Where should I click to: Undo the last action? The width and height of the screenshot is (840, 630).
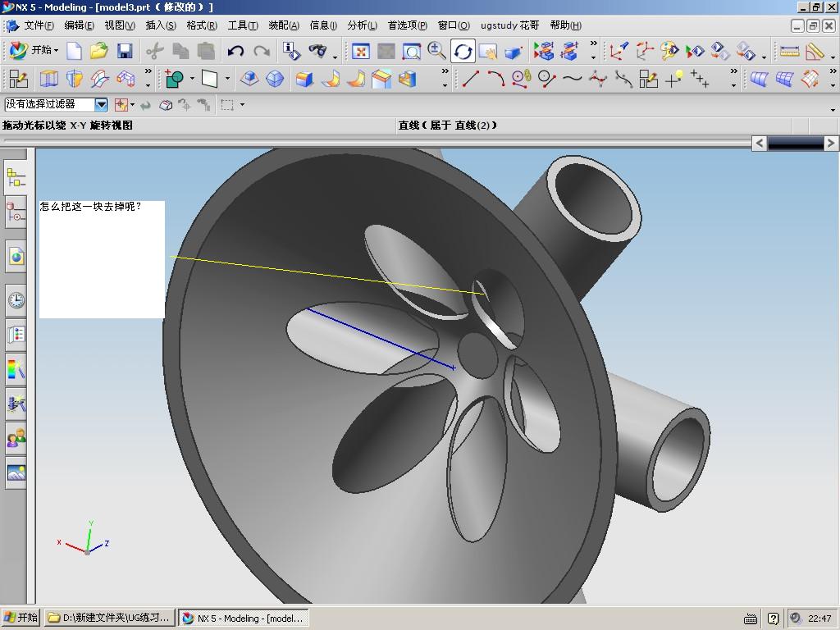(x=235, y=52)
